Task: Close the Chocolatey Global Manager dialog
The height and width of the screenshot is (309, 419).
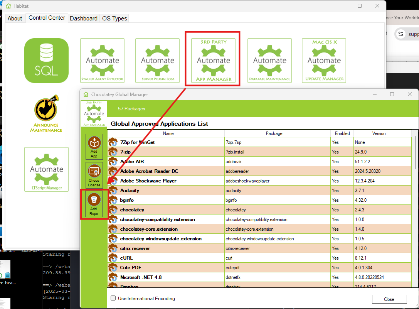Action: pos(389,299)
